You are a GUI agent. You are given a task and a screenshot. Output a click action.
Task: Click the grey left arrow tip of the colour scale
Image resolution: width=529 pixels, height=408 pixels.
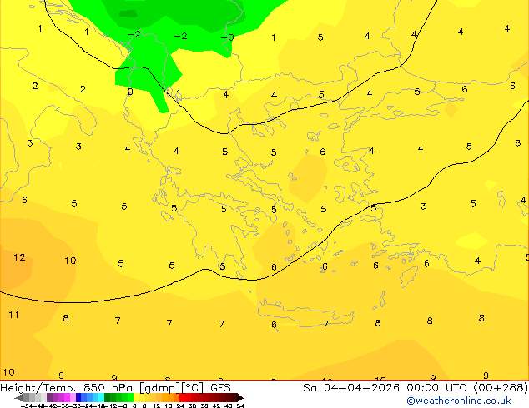[18, 398]
